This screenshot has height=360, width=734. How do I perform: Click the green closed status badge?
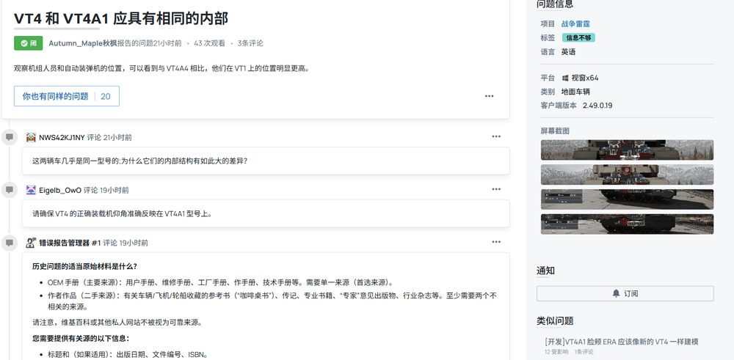28,43
